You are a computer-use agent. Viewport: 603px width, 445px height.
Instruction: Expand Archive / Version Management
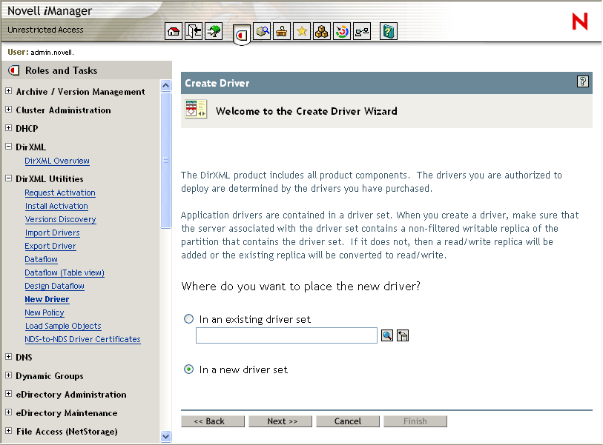(x=7, y=92)
